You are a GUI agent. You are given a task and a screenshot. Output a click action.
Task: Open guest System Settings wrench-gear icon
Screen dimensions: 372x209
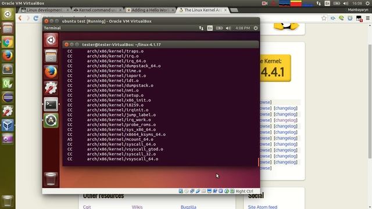51,88
